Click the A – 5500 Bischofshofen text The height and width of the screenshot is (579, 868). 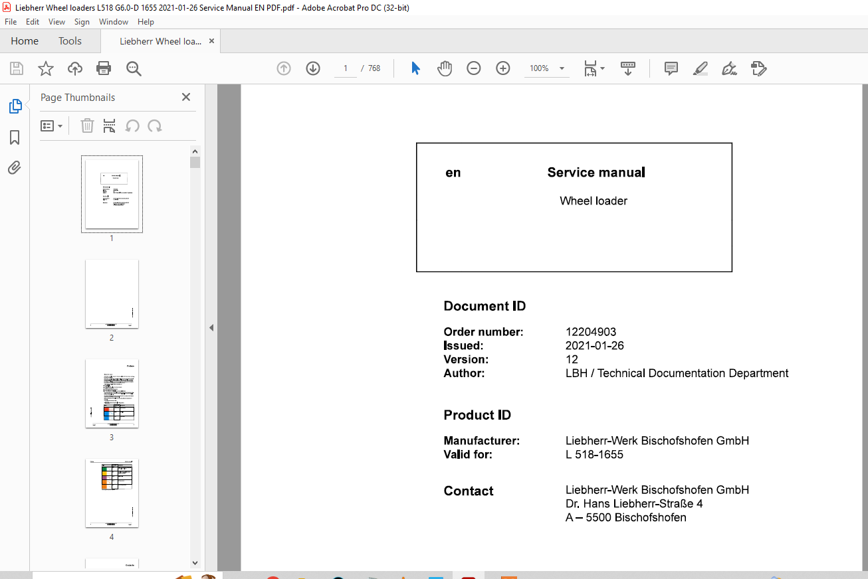click(626, 518)
